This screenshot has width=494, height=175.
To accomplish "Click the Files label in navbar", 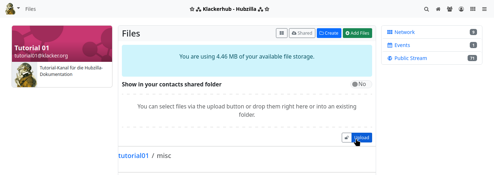I will [30, 9].
